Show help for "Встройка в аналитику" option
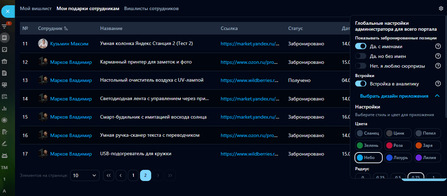The image size is (447, 196). pyautogui.click(x=438, y=84)
